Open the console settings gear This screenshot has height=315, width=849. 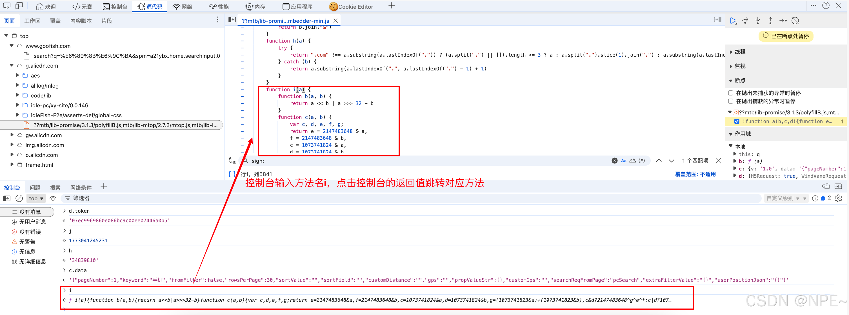click(839, 198)
